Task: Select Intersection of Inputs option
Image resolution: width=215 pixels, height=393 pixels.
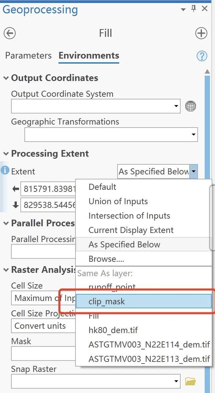Action: coord(129,216)
